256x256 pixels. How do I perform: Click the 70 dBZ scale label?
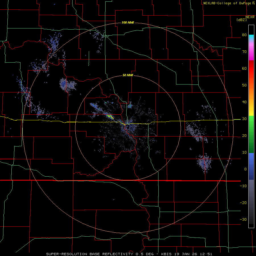(x=244, y=51)
